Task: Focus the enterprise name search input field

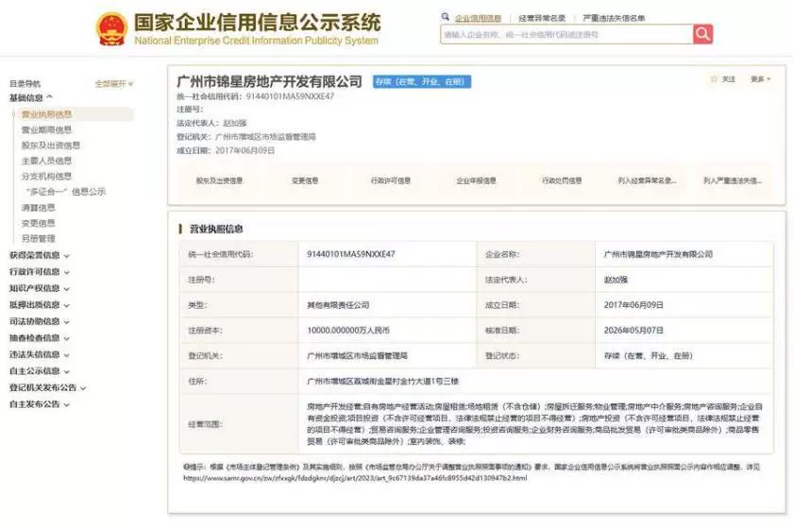Action: pos(566,34)
